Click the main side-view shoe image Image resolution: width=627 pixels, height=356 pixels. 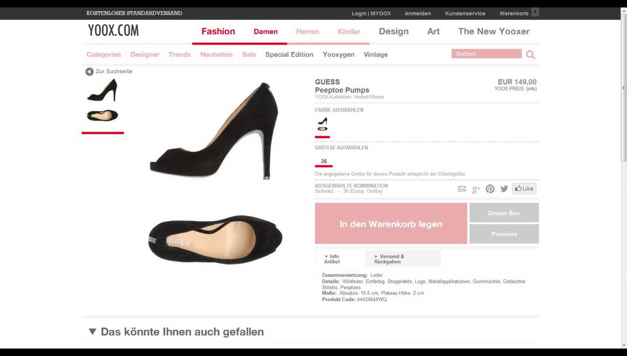click(x=214, y=130)
